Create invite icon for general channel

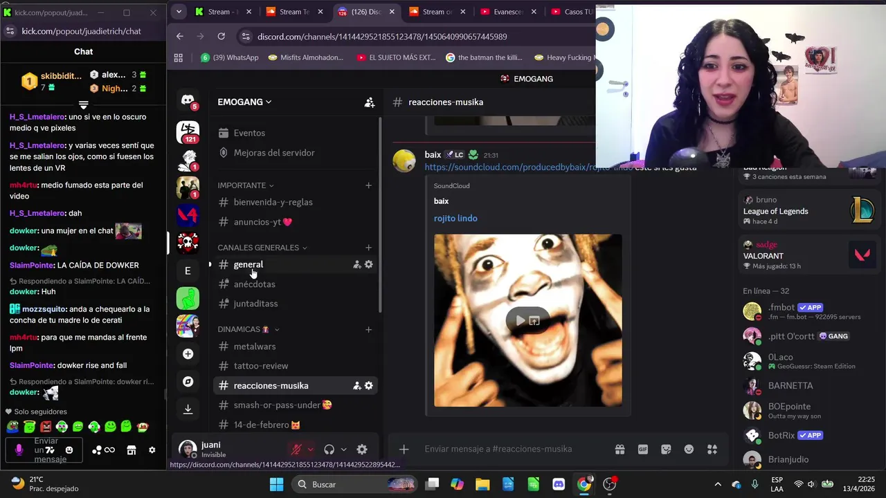[357, 264]
